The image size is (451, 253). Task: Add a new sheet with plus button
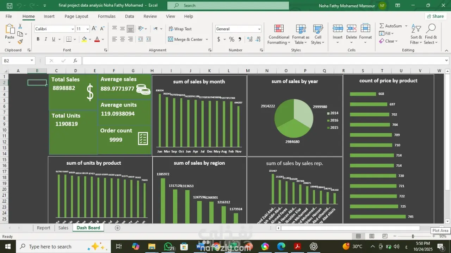pyautogui.click(x=118, y=228)
